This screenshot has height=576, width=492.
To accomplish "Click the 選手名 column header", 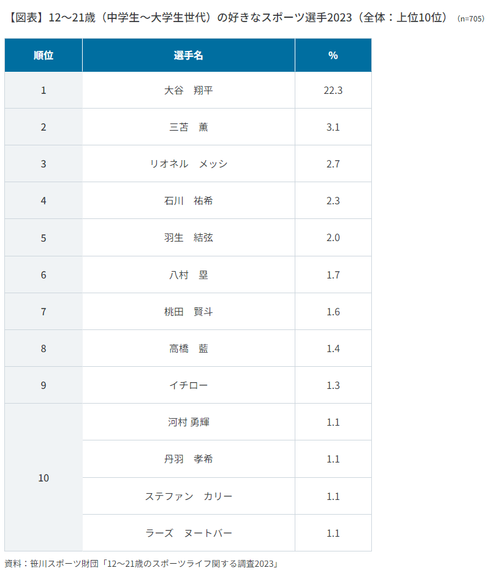I will click(189, 55).
